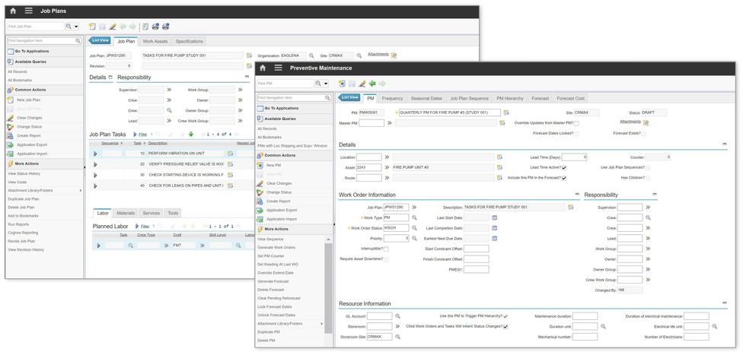This screenshot has height=355, width=746.
Task: Collapse the Resource Information section
Action: pyautogui.click(x=724, y=303)
